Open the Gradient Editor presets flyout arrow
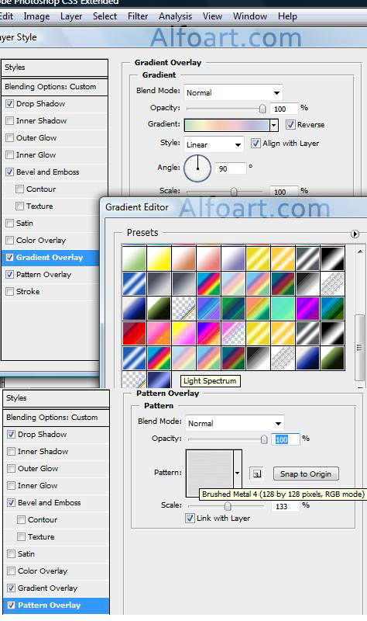The height and width of the screenshot is (621, 367). point(355,234)
